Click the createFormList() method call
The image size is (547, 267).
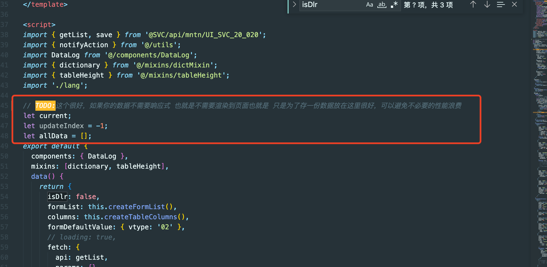[x=140, y=207]
